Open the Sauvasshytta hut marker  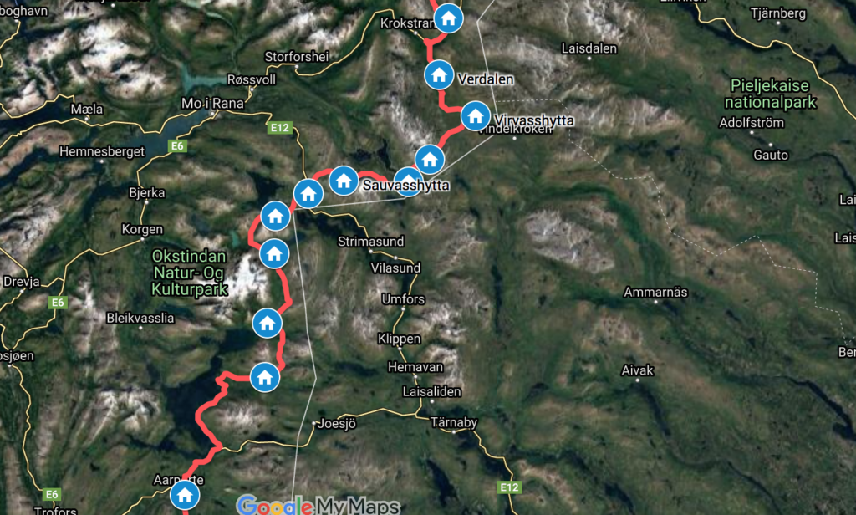pos(408,182)
